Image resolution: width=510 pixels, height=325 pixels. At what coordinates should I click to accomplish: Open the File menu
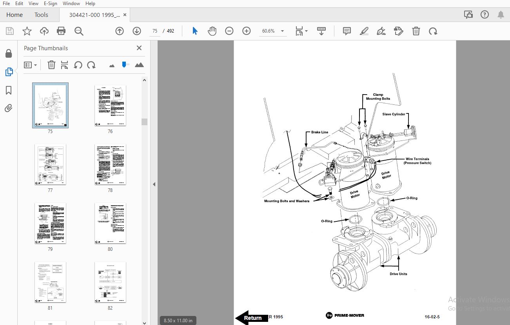6,4
